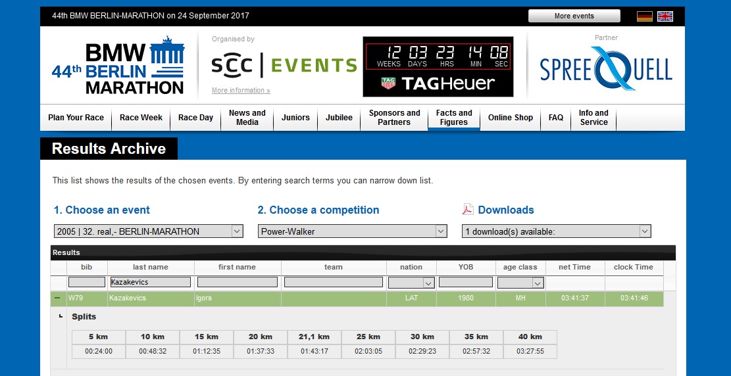Click the Downloads heading link
The image size is (731, 376).
[x=506, y=210]
